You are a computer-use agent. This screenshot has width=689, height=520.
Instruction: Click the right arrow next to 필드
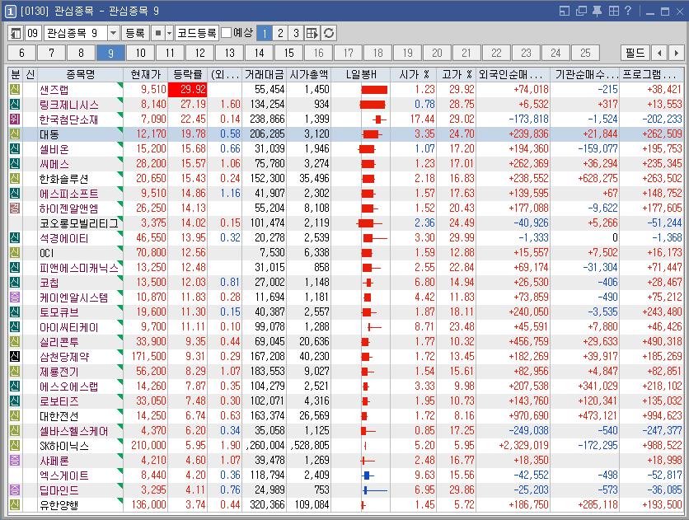(x=676, y=53)
